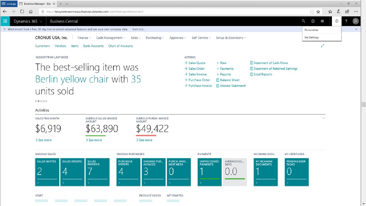Expand the Setup & Extensions menu
Screen dimensions: 366x206
231,38
